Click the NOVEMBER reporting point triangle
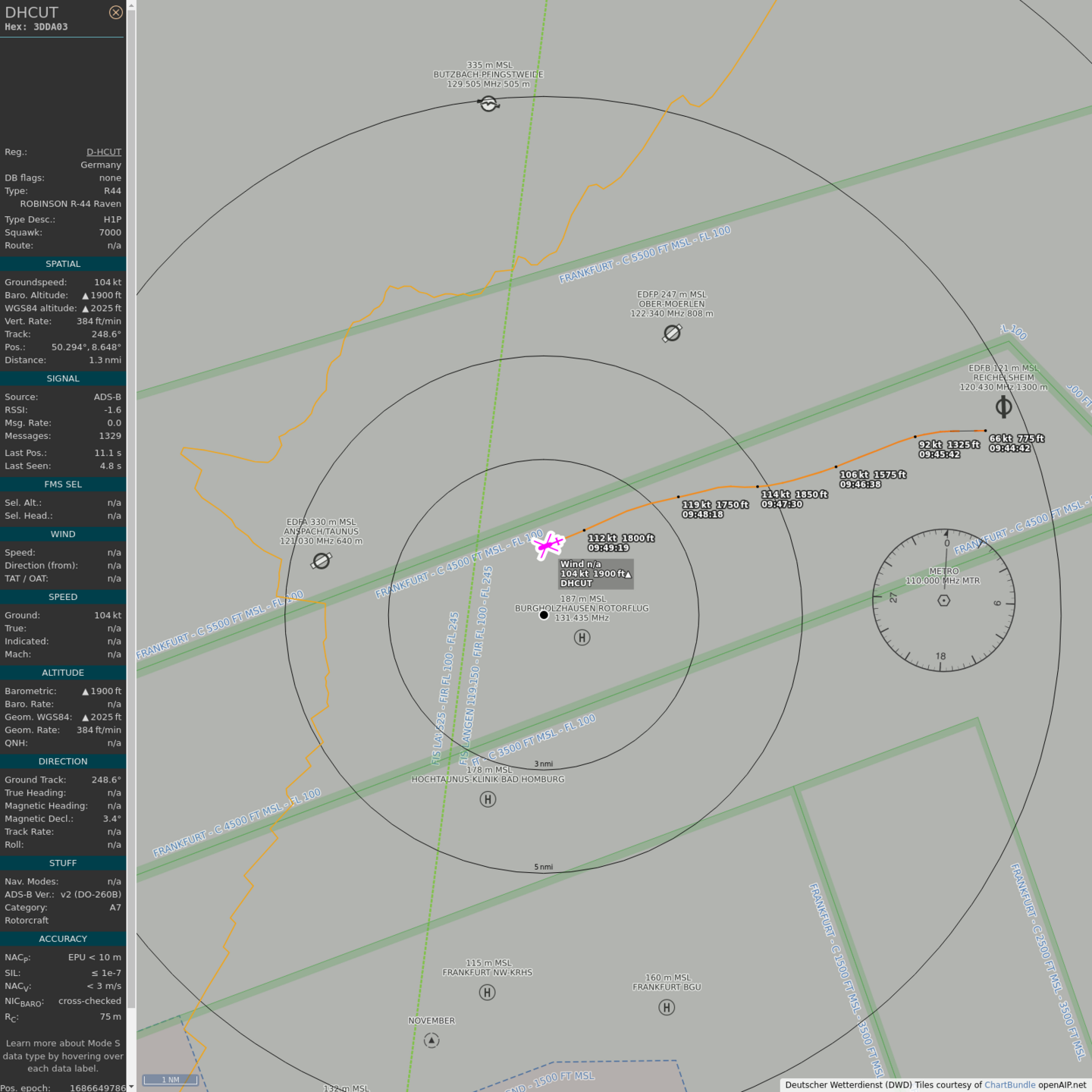The height and width of the screenshot is (1092, 1092). (431, 1040)
